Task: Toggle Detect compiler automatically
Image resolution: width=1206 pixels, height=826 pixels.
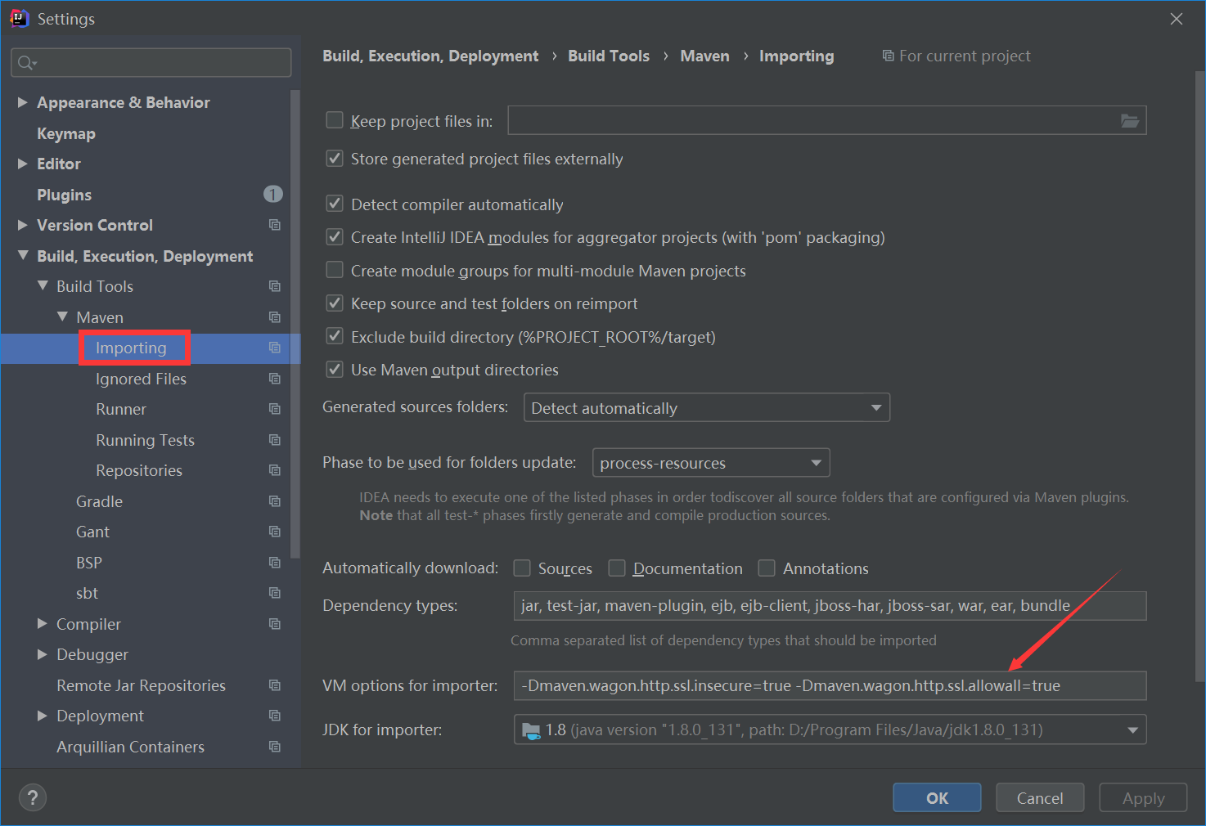Action: tap(335, 204)
